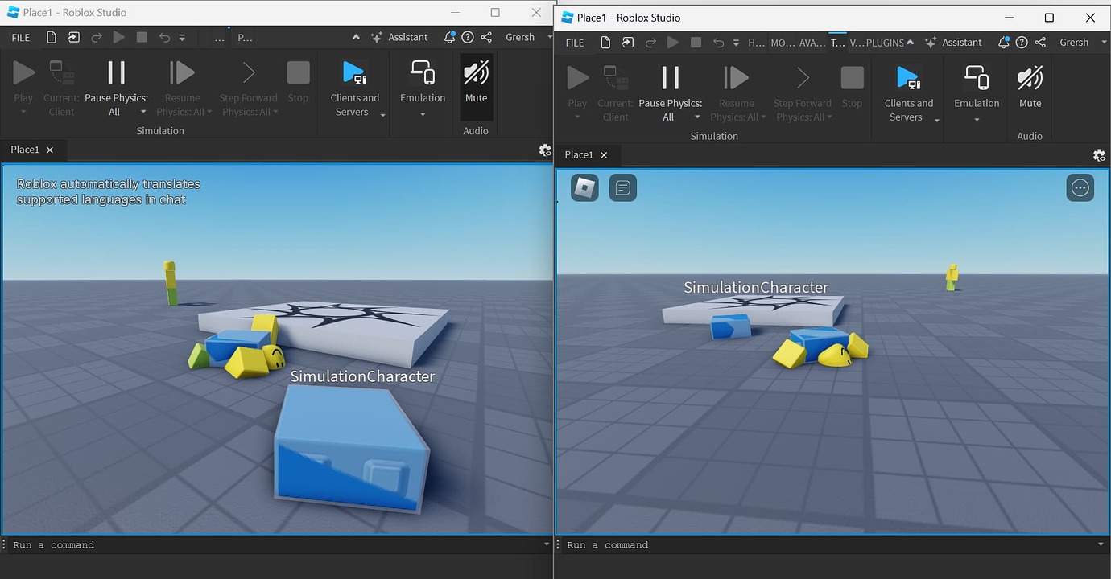Screen dimensions: 1111x579
Task: Click the Emulation icon in the left window
Action: pos(422,76)
